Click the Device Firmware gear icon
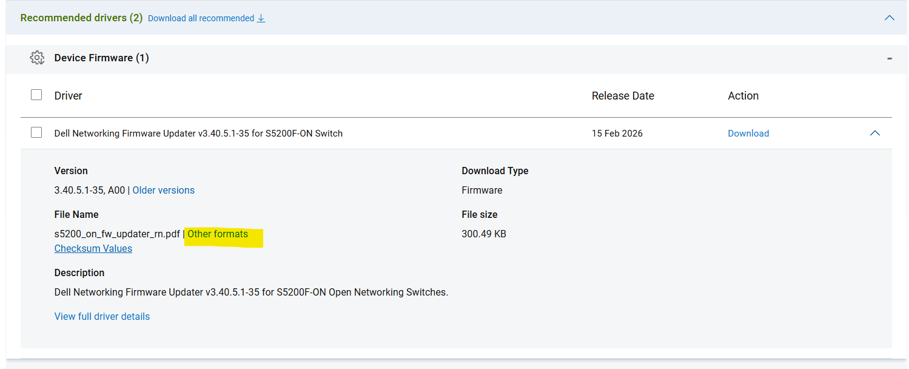Screen dimensions: 909x369 37,58
